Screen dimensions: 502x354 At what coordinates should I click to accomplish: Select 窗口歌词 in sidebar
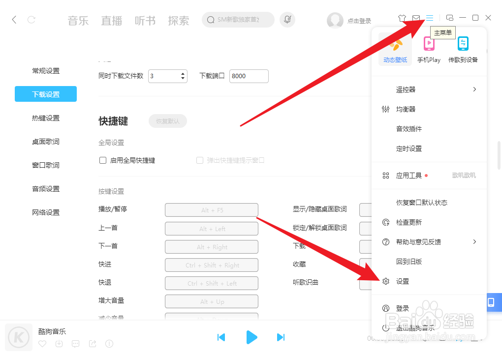point(46,165)
